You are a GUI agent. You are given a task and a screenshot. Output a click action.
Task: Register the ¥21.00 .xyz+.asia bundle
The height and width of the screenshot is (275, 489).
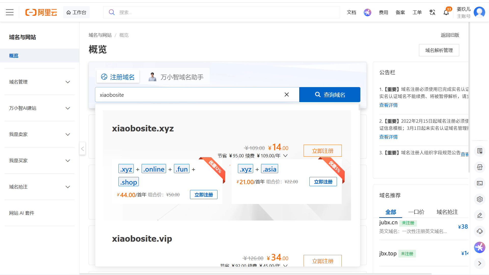(323, 182)
